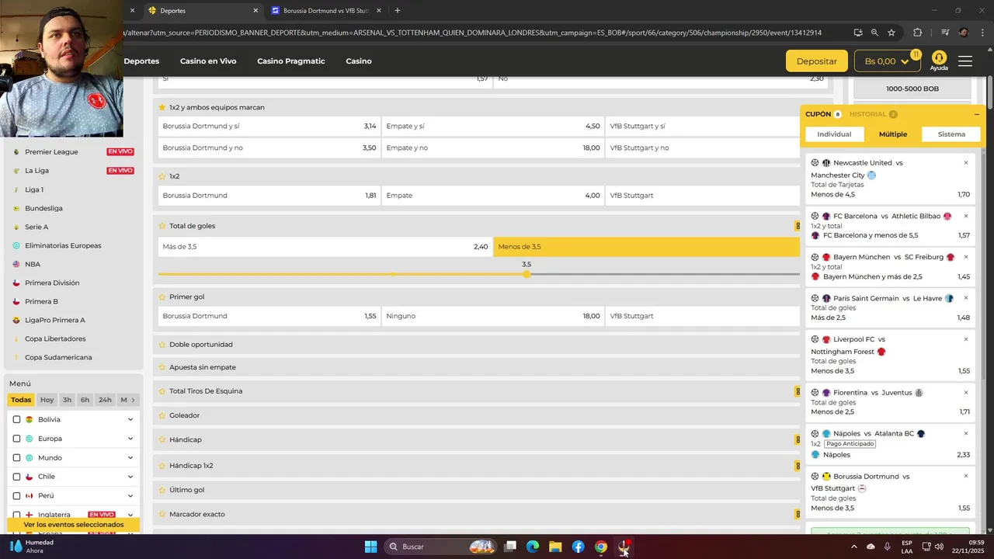The image size is (994, 559).
Task: Check the Mundo checkbox
Action: click(16, 458)
